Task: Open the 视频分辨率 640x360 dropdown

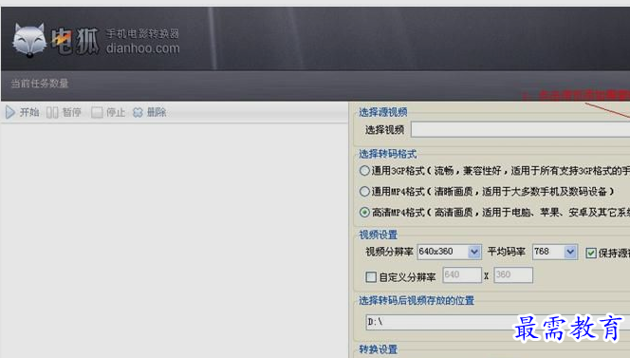Action: coord(474,252)
